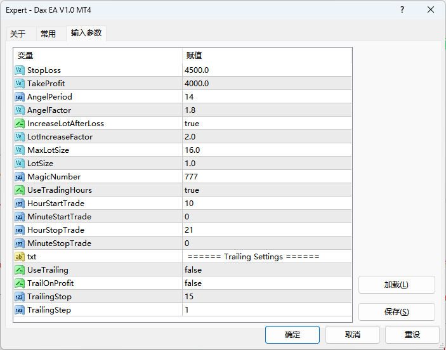Click the MinuteStopTrade row icon

[19, 243]
